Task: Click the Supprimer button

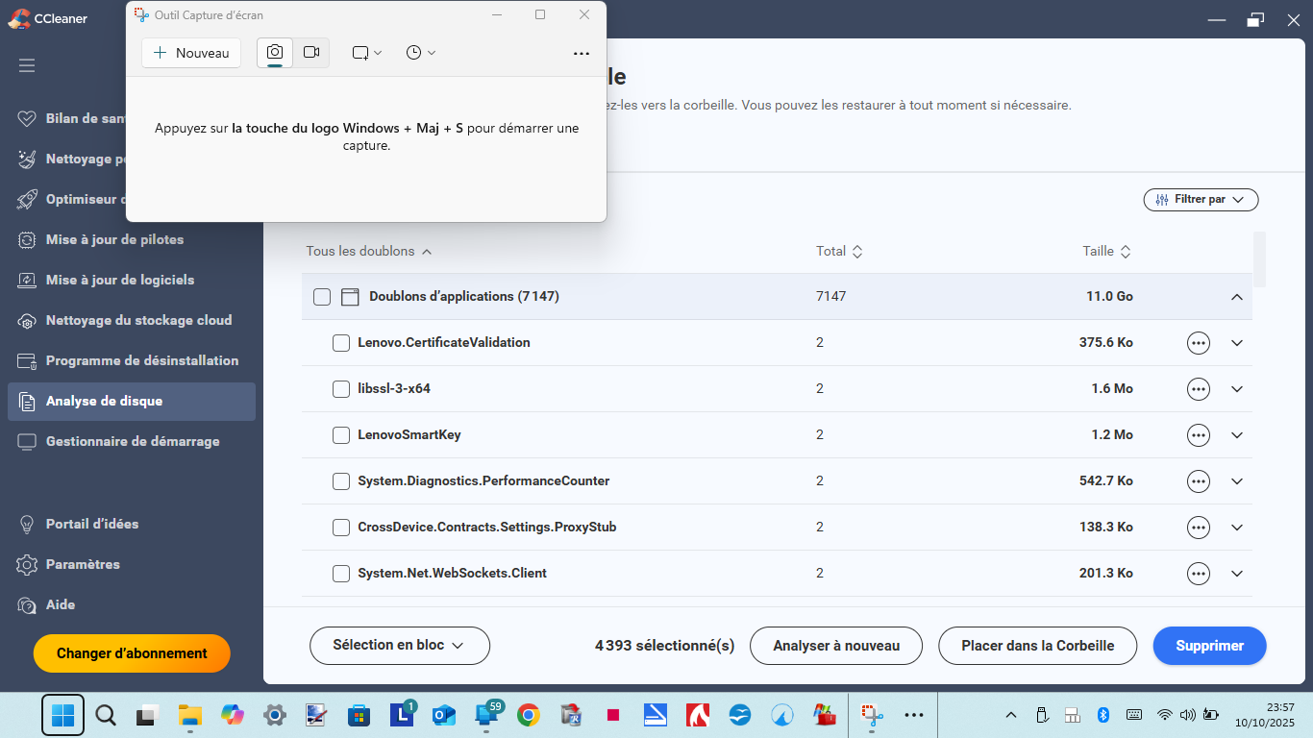Action: pos(1209,646)
